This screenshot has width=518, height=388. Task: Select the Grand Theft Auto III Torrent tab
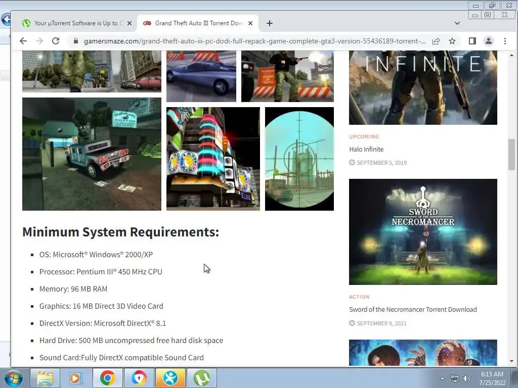coord(198,23)
